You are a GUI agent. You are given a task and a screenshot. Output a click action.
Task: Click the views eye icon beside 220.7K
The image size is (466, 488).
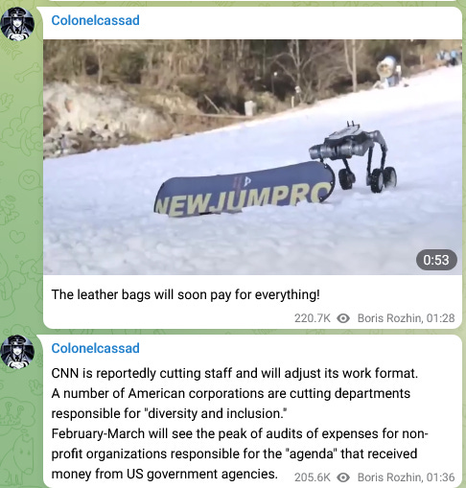click(x=343, y=318)
